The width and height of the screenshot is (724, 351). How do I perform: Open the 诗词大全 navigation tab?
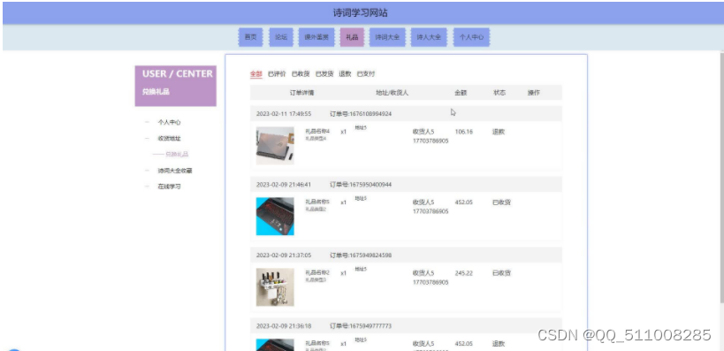(x=387, y=37)
